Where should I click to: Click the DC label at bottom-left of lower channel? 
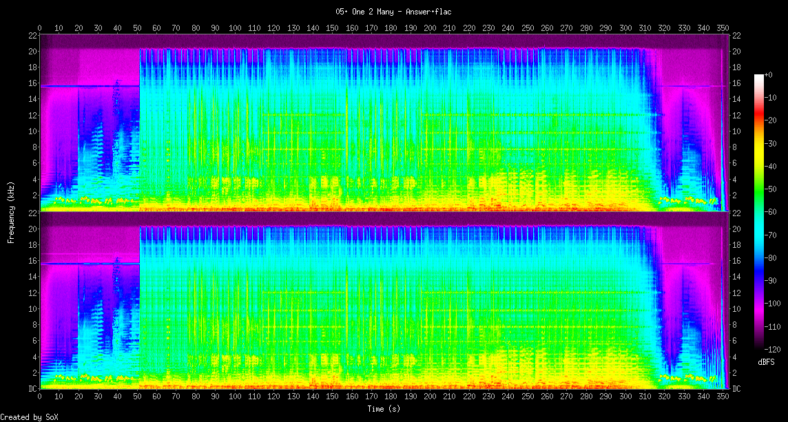32,388
